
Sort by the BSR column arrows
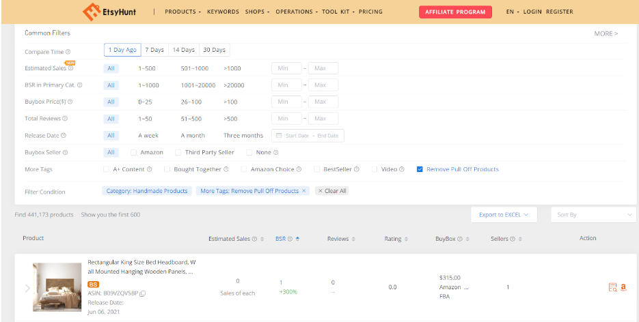tap(297, 239)
